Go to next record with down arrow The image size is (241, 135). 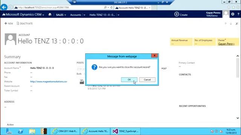231,24
